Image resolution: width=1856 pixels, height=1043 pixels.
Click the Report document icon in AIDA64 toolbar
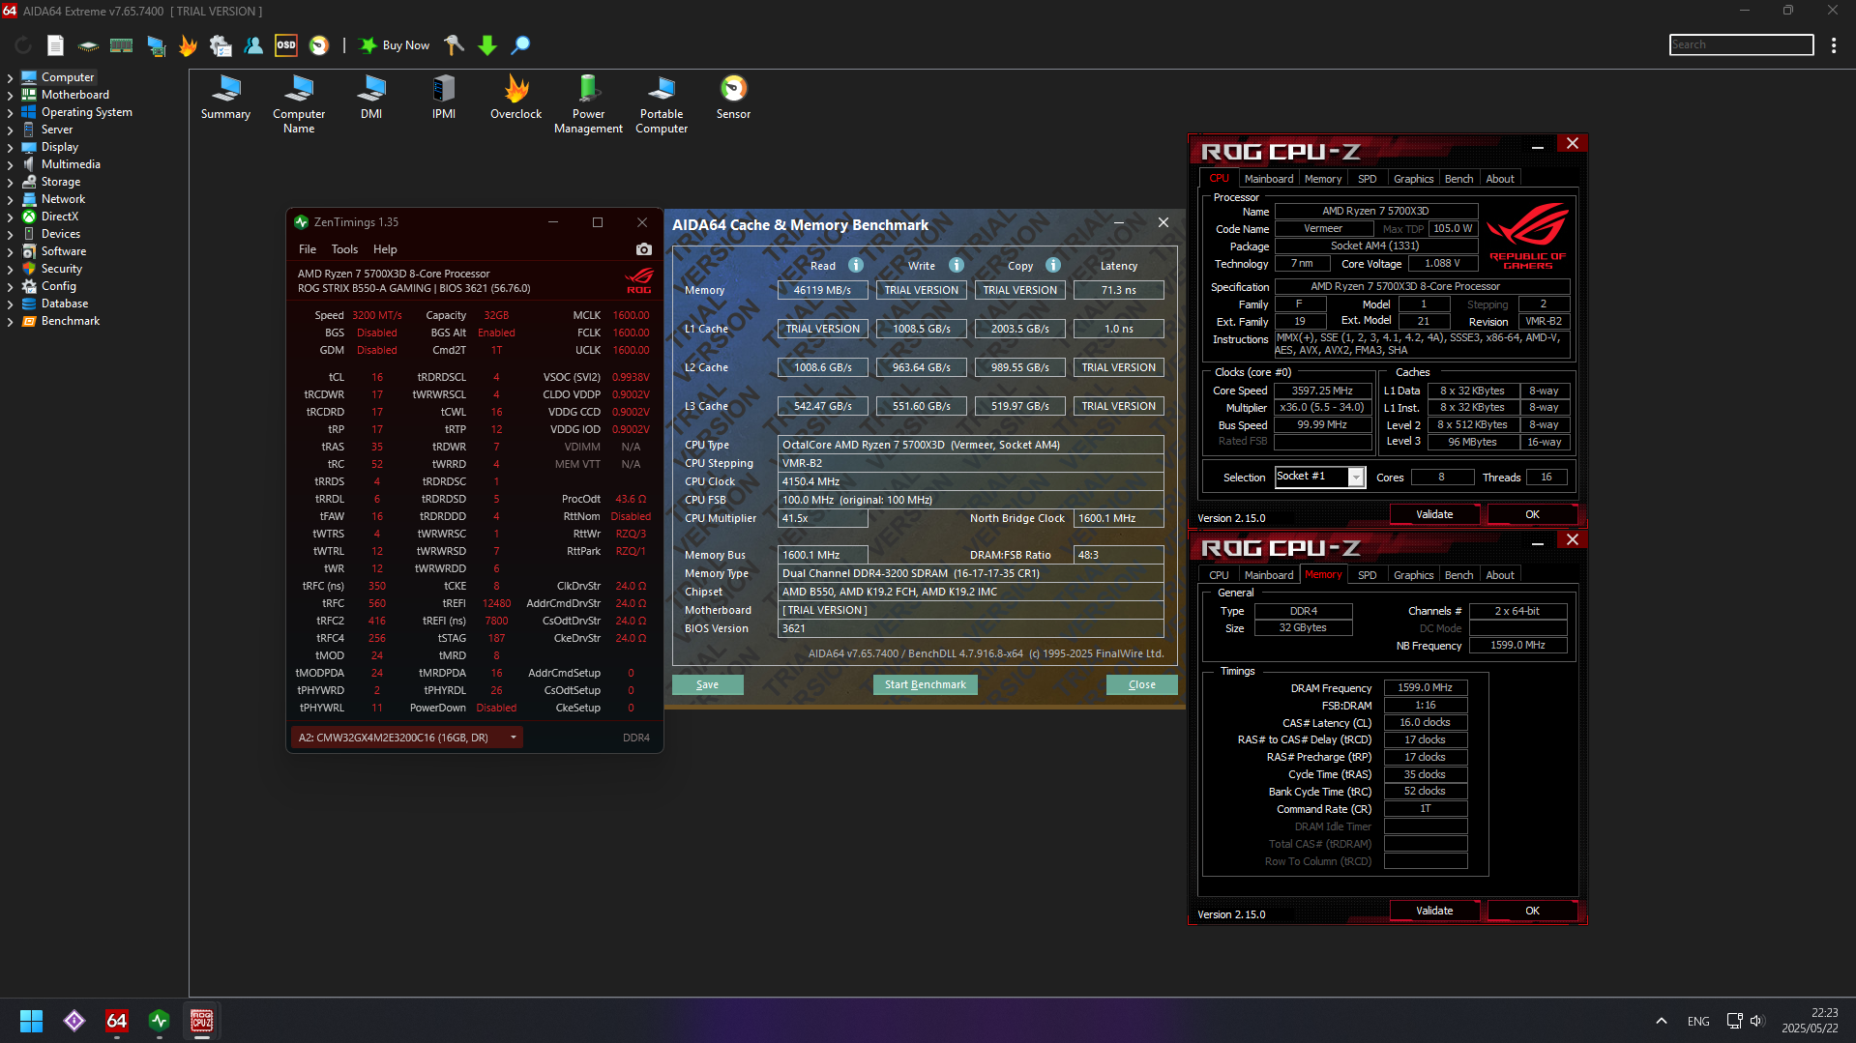pos(56,45)
